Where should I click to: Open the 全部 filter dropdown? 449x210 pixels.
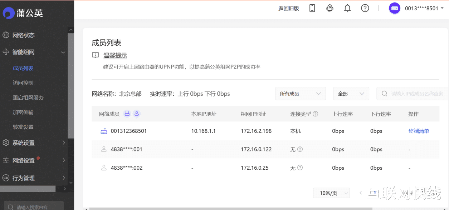click(x=351, y=93)
